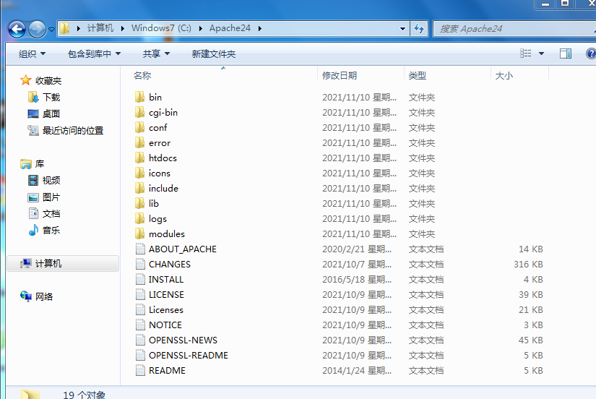Open the recent pages dropdown arrow

(51, 30)
